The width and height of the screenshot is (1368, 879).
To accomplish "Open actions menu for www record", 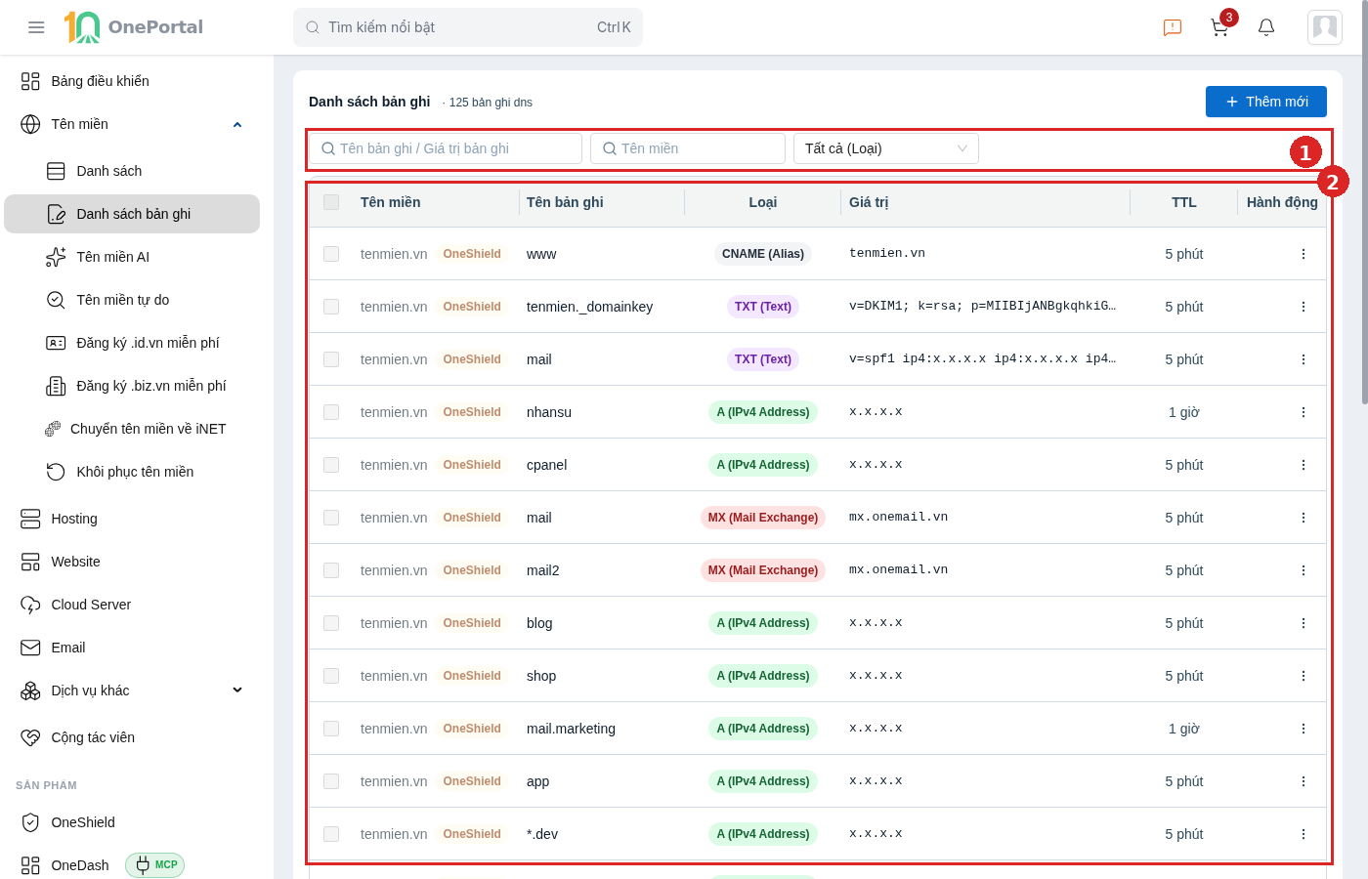I will coord(1304,254).
